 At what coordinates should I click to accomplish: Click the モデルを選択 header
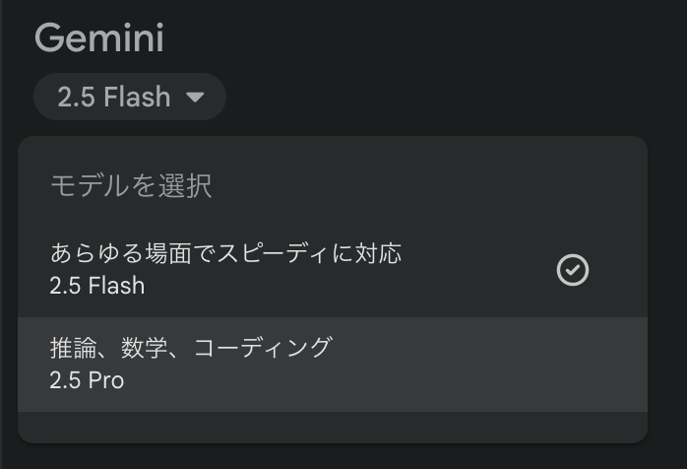point(131,185)
